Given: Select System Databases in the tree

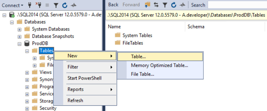Looking at the screenshot, I should [51, 29].
